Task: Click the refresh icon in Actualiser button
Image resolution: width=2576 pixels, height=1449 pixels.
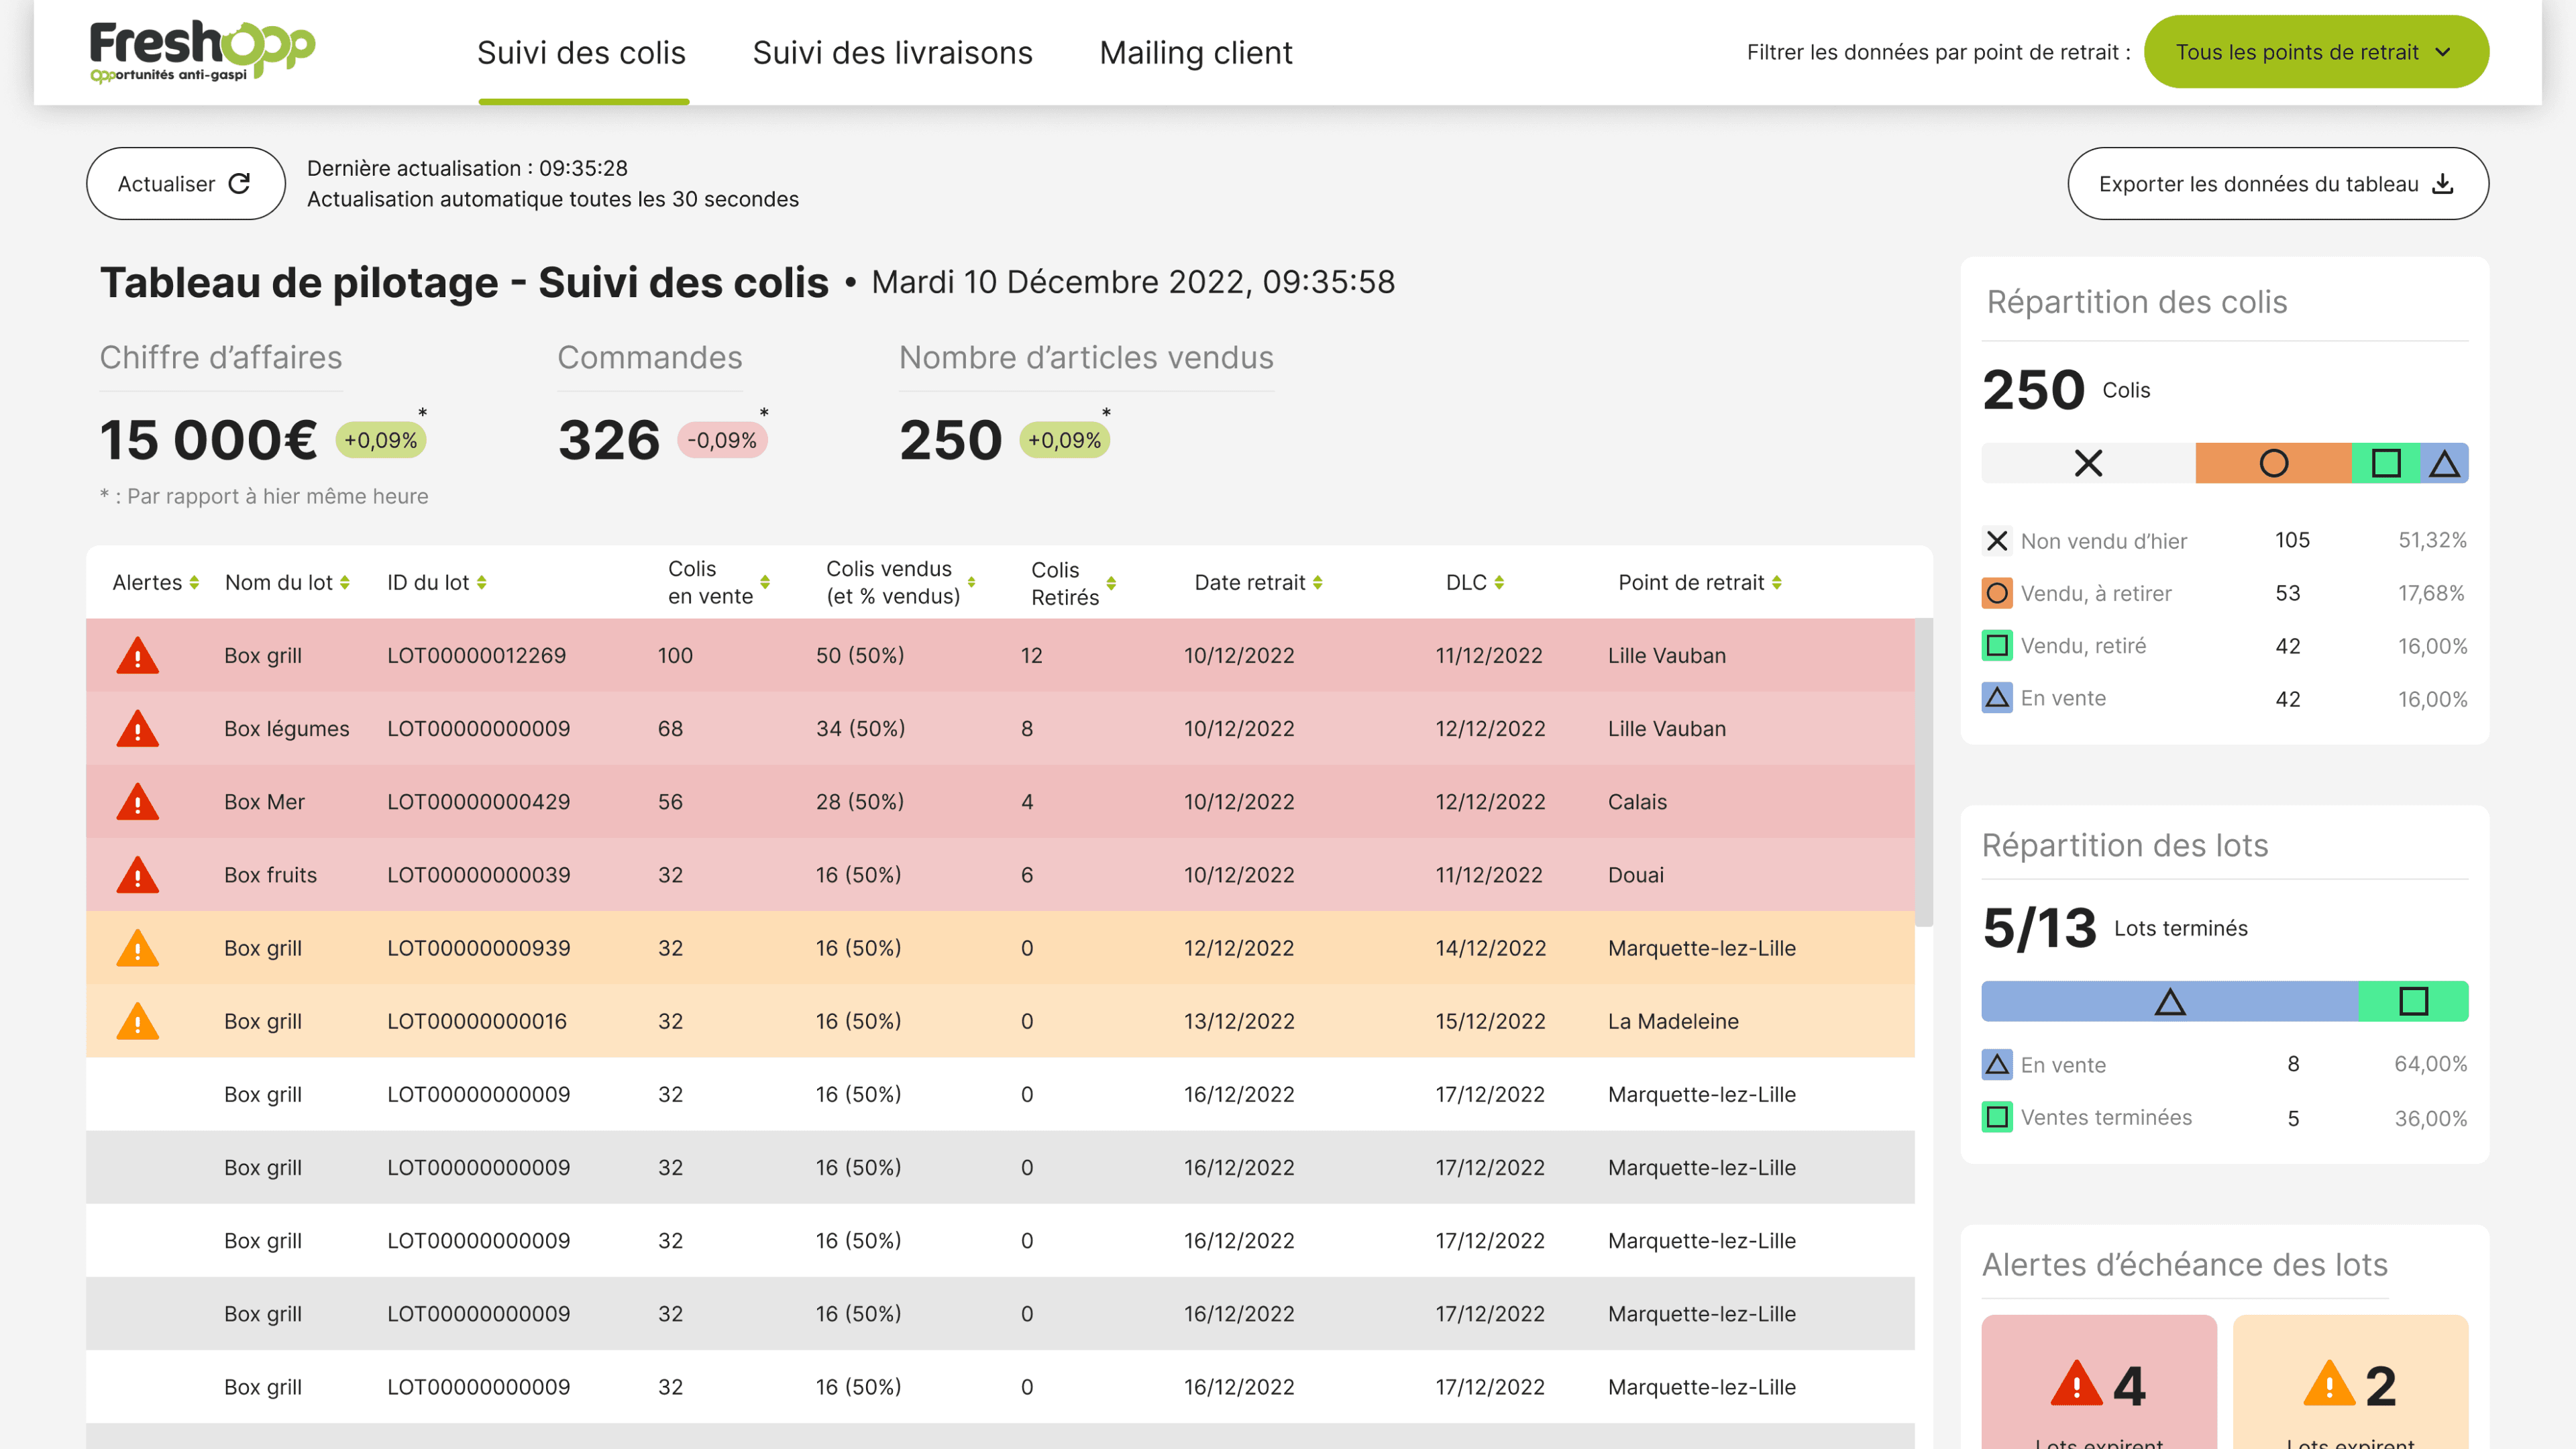Action: [239, 184]
